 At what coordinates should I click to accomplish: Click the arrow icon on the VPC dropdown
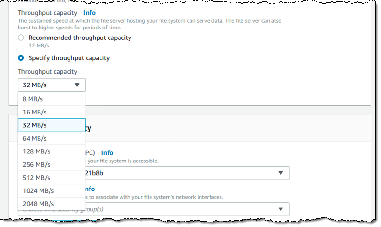(281, 173)
